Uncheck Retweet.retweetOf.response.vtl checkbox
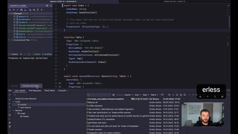 15,28
